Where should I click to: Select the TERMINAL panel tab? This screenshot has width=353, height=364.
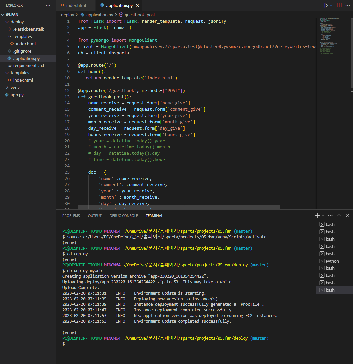pyautogui.click(x=154, y=216)
